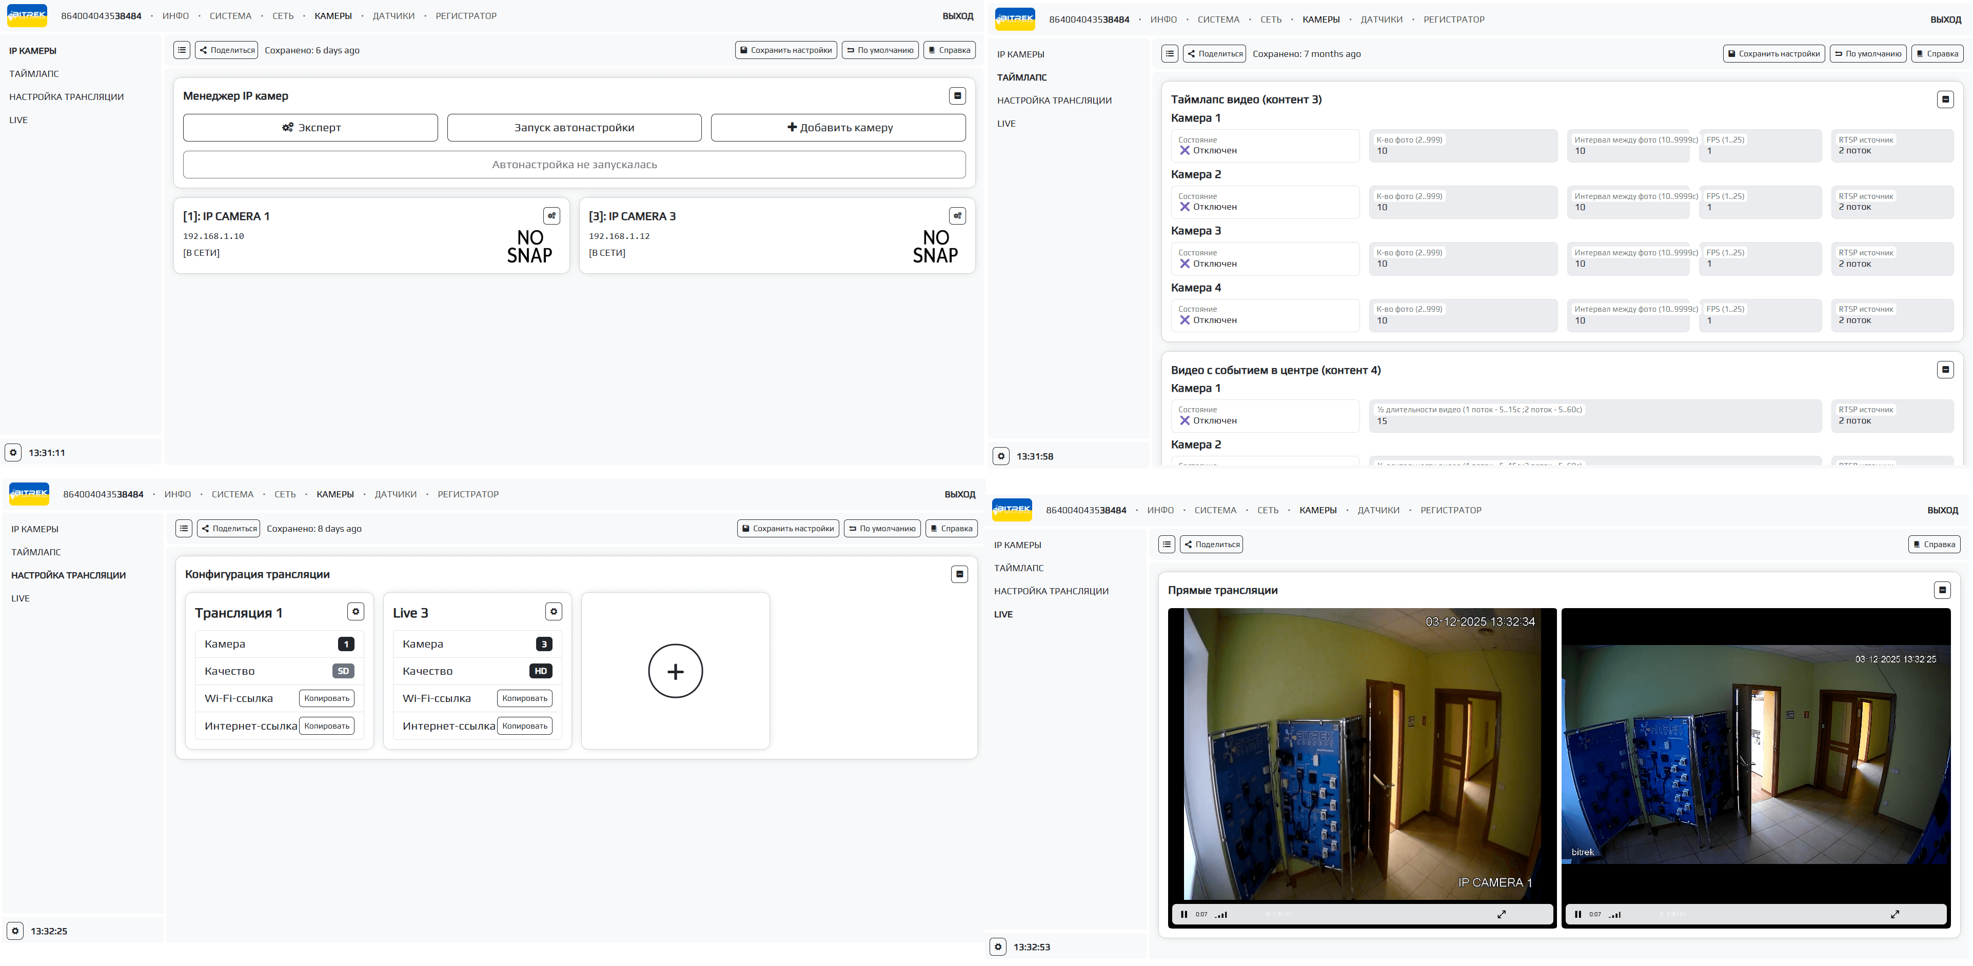Screen dimensions: 1973x966
Task: Click the Добавить камеру button
Action: click(x=838, y=128)
